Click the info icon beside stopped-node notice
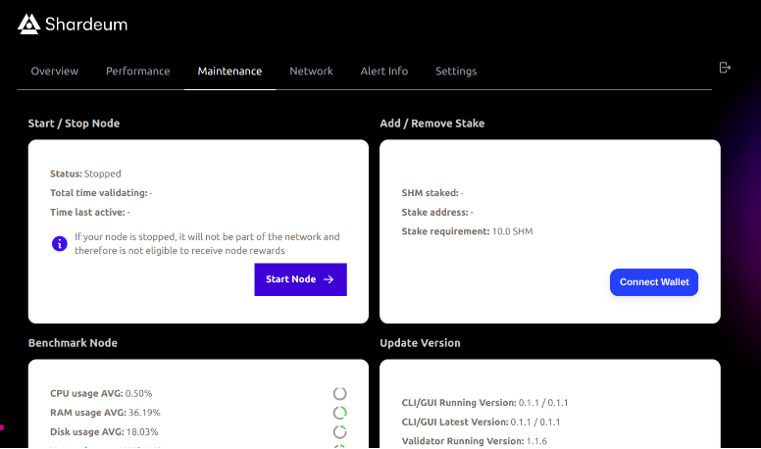The width and height of the screenshot is (761, 449). 60,244
